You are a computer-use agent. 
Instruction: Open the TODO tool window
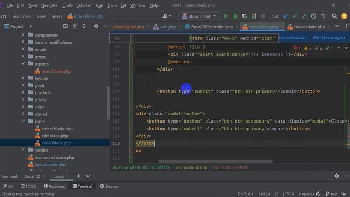28,186
